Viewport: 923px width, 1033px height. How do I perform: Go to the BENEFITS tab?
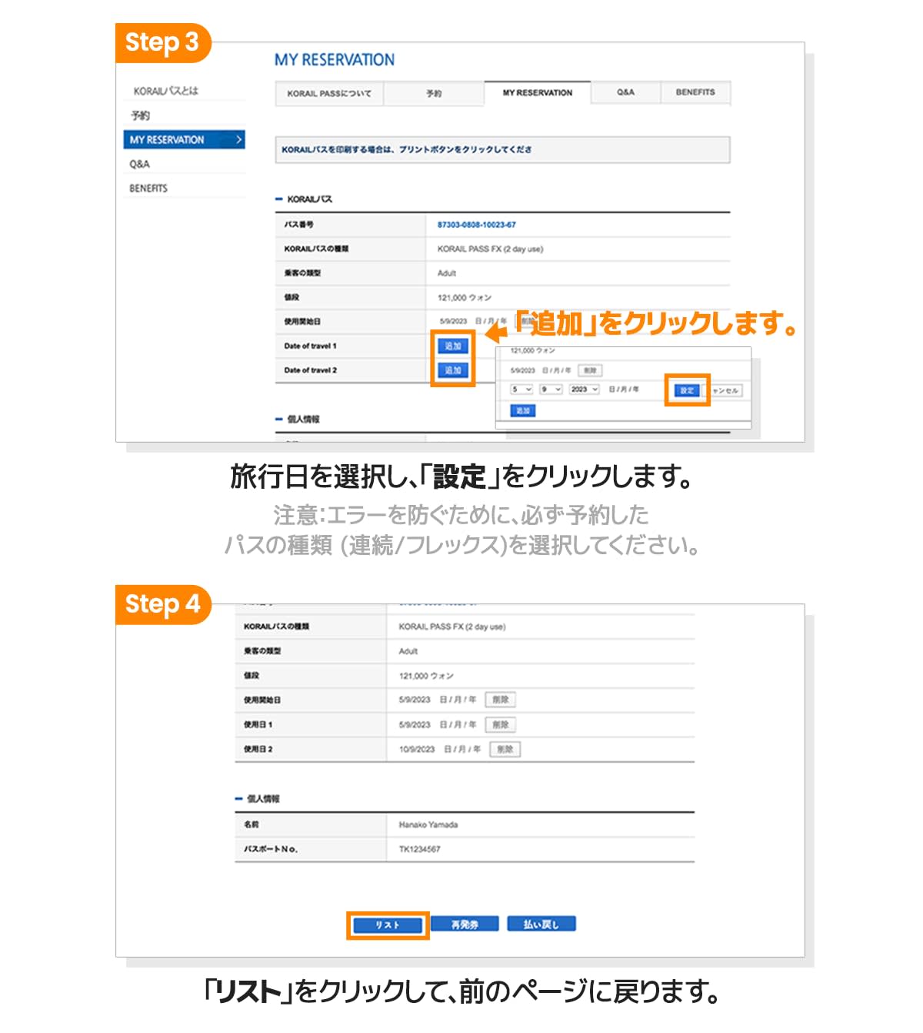[695, 92]
